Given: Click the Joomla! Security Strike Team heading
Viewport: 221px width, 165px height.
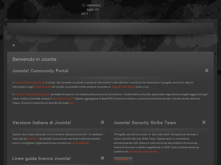Looking at the screenshot, I should [x=145, y=123].
